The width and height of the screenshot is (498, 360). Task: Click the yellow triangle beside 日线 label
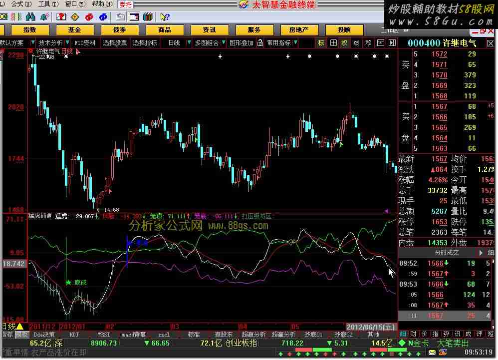20,327
